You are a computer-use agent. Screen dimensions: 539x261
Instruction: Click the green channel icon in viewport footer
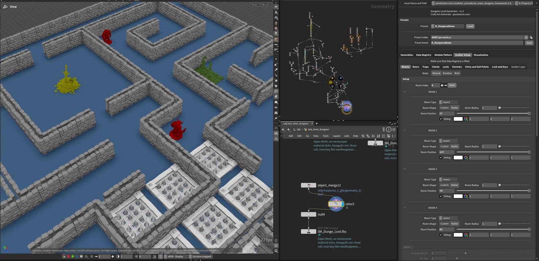pyautogui.click(x=72, y=256)
